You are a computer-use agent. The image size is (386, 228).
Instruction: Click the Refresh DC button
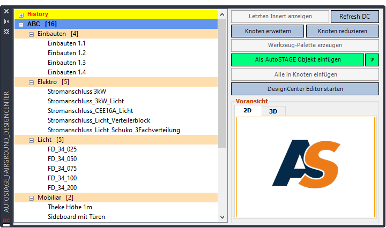point(355,17)
